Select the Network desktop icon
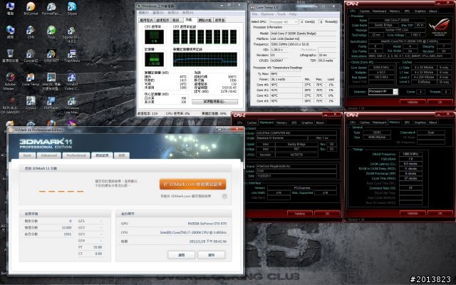This screenshot has width=456, height=285. 10,32
